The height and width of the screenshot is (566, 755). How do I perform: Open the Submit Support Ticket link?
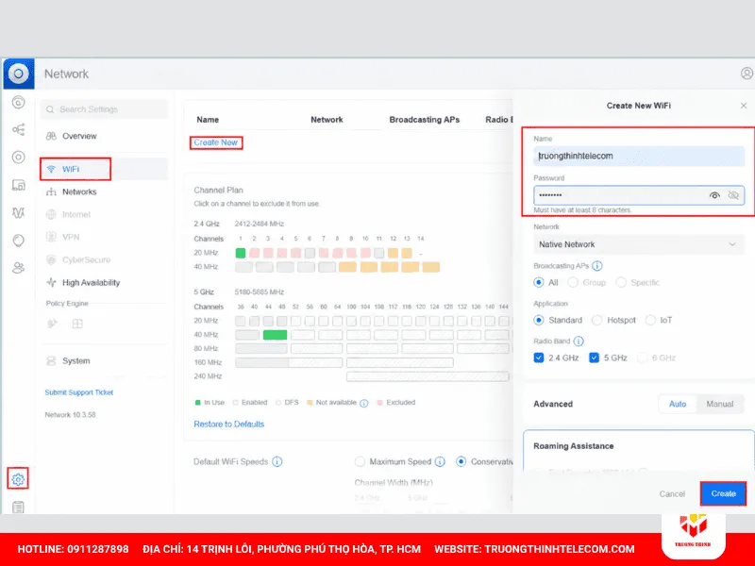coord(79,392)
